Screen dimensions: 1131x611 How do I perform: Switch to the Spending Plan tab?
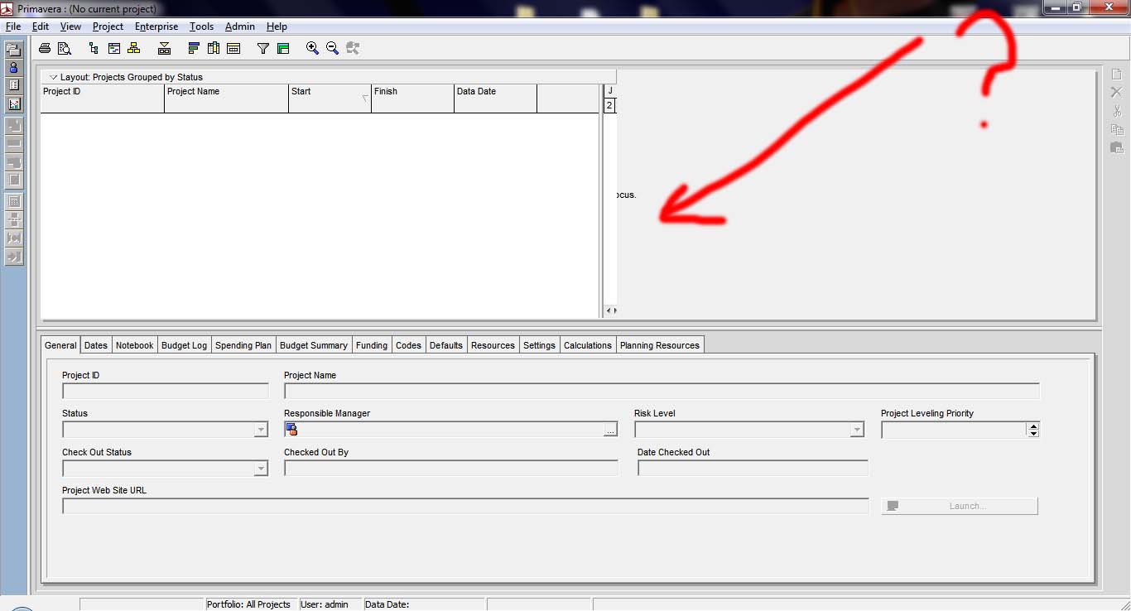pos(243,345)
